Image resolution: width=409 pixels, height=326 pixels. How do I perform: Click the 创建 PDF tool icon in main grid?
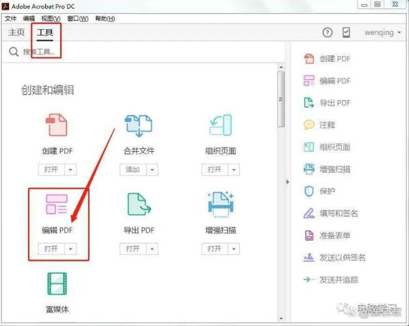[x=57, y=125]
